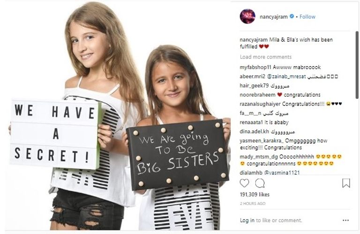Follow the nancyajram account
This screenshot has height=234, width=360.
click(x=307, y=17)
